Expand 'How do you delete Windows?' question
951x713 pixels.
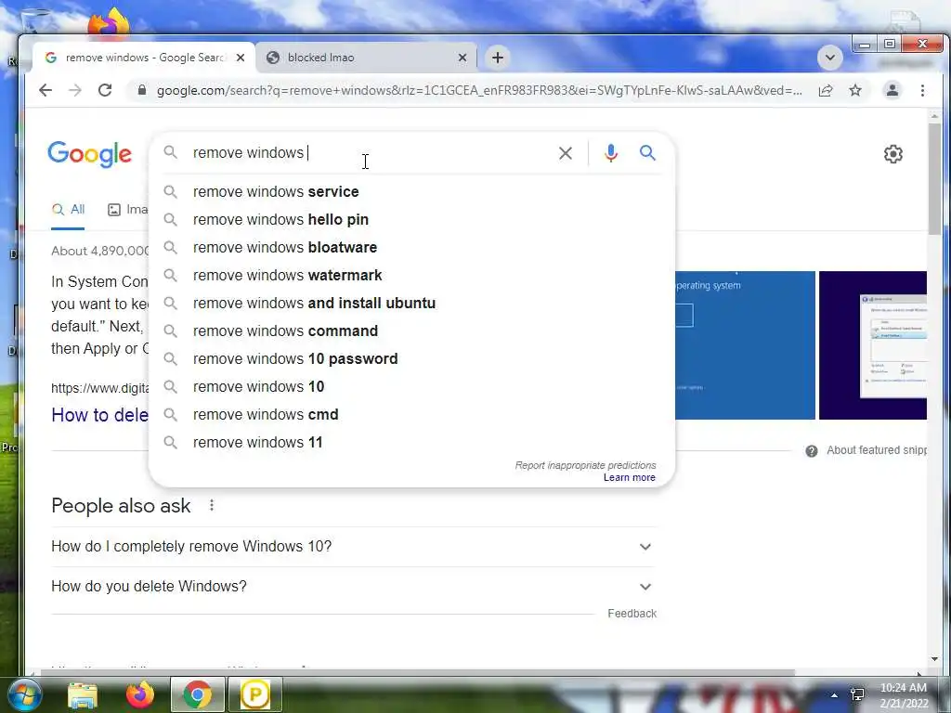pos(353,587)
